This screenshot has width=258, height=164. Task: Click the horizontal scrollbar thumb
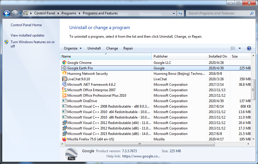(140, 144)
